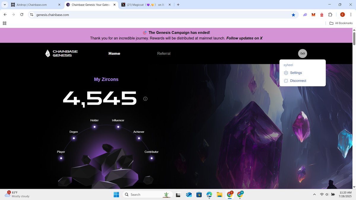Open the 0x9 wallet avatar menu
356x200 pixels.
pyautogui.click(x=303, y=54)
